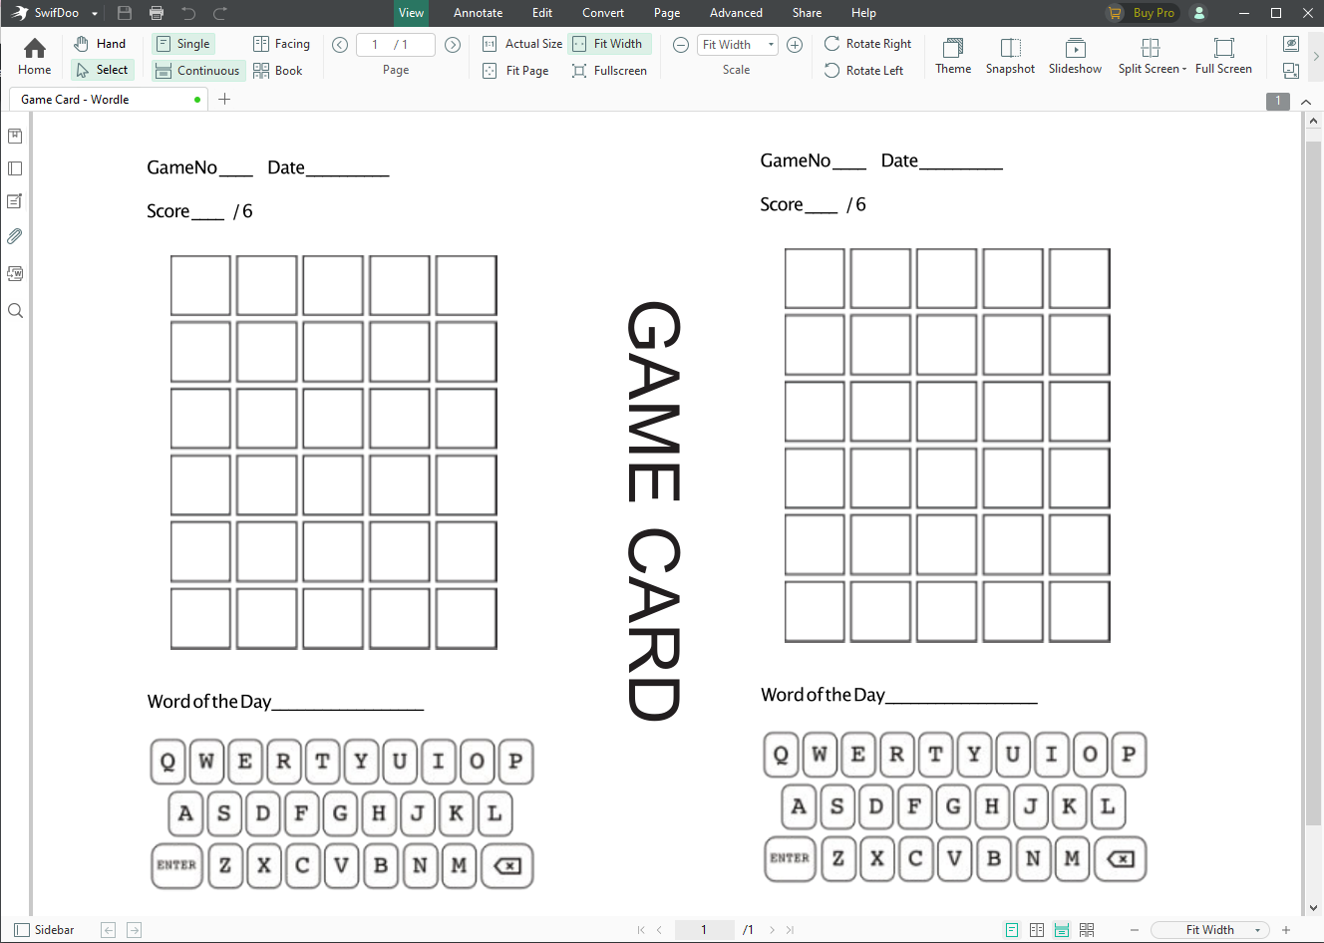Open the Theme options
The width and height of the screenshot is (1324, 943).
[952, 56]
